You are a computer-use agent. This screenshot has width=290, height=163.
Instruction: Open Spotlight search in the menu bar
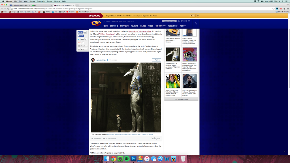283,1
